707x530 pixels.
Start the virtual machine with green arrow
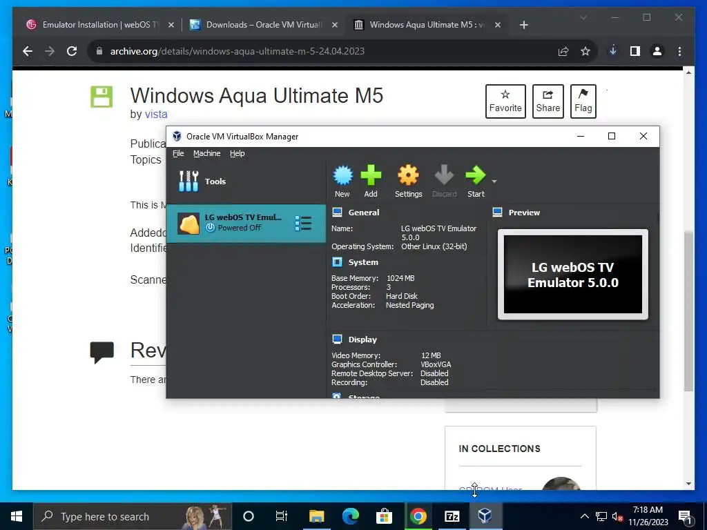[x=475, y=176]
